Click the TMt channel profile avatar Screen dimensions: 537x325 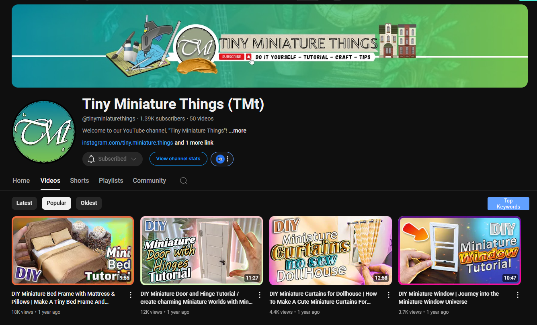pyautogui.click(x=43, y=132)
